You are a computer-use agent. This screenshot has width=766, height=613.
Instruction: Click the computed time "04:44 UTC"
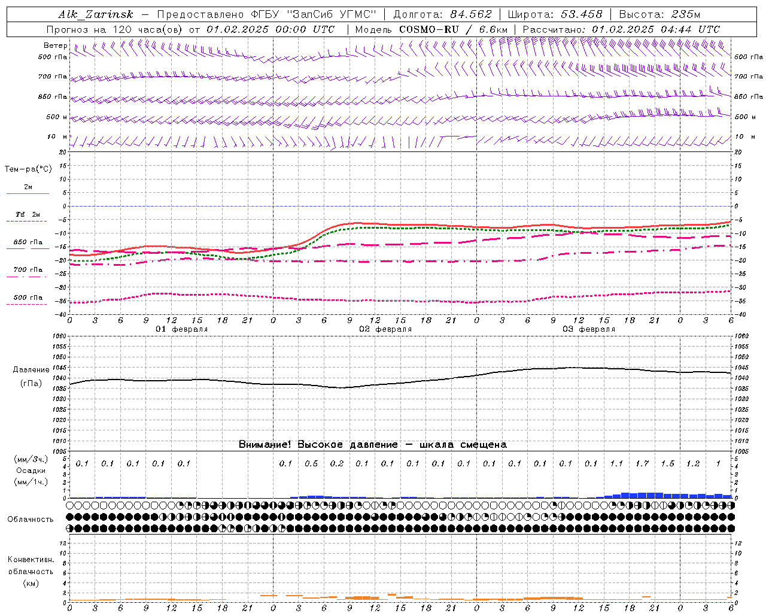[691, 29]
